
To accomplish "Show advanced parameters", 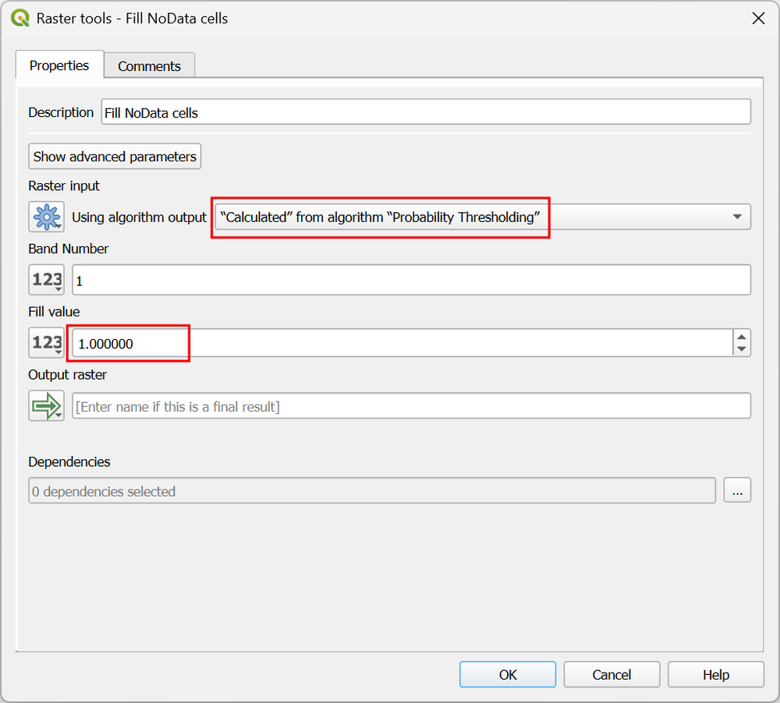I will point(115,157).
